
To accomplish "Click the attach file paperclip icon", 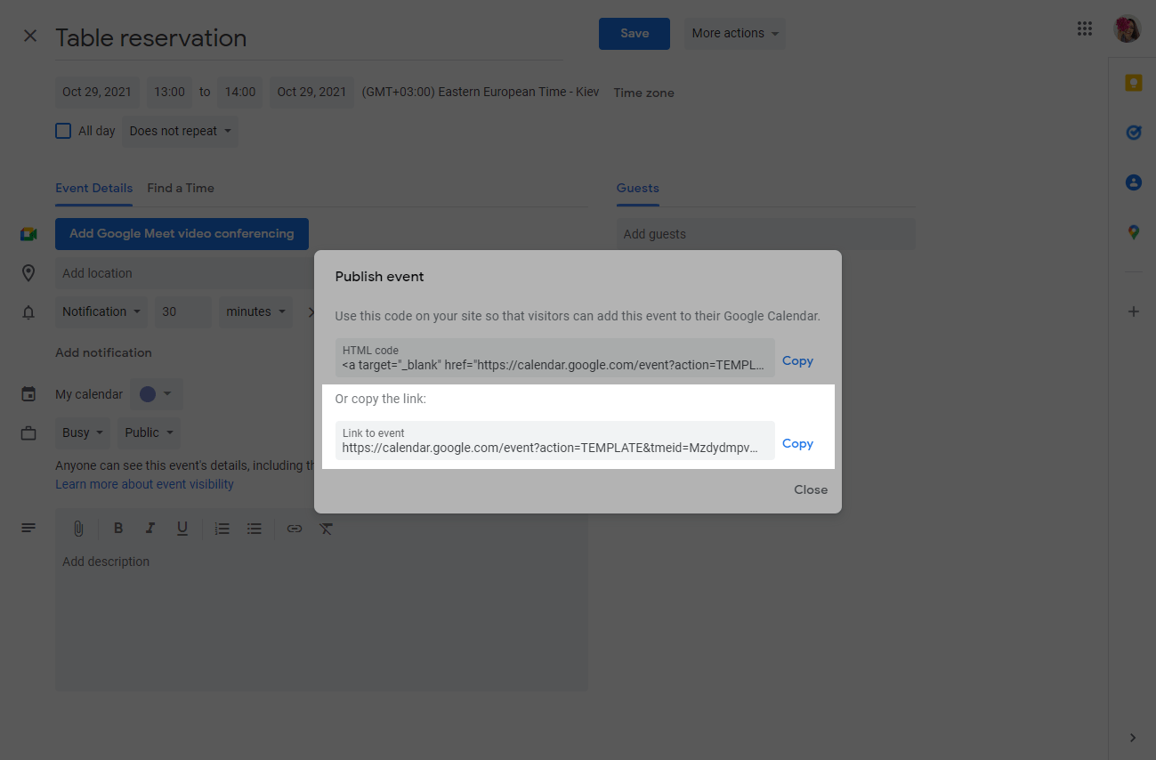I will 78,529.
